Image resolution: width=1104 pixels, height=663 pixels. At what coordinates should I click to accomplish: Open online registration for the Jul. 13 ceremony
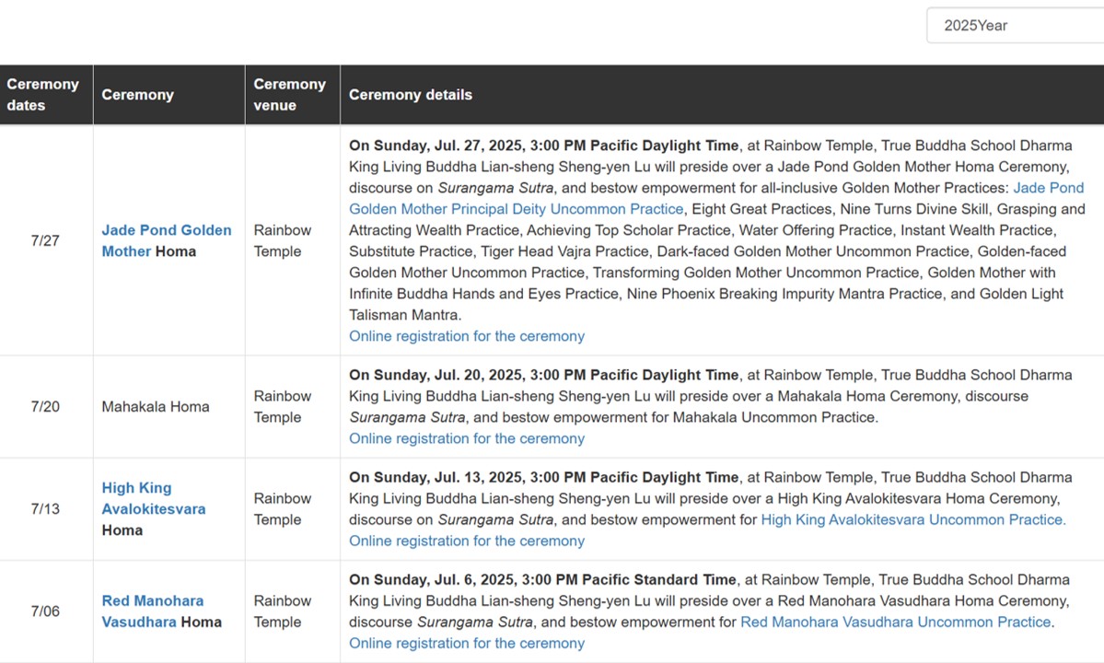tap(467, 541)
